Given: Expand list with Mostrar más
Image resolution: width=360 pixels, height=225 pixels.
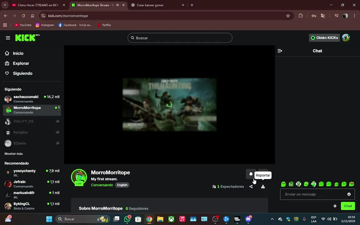Looking at the screenshot, I should click(x=13, y=154).
